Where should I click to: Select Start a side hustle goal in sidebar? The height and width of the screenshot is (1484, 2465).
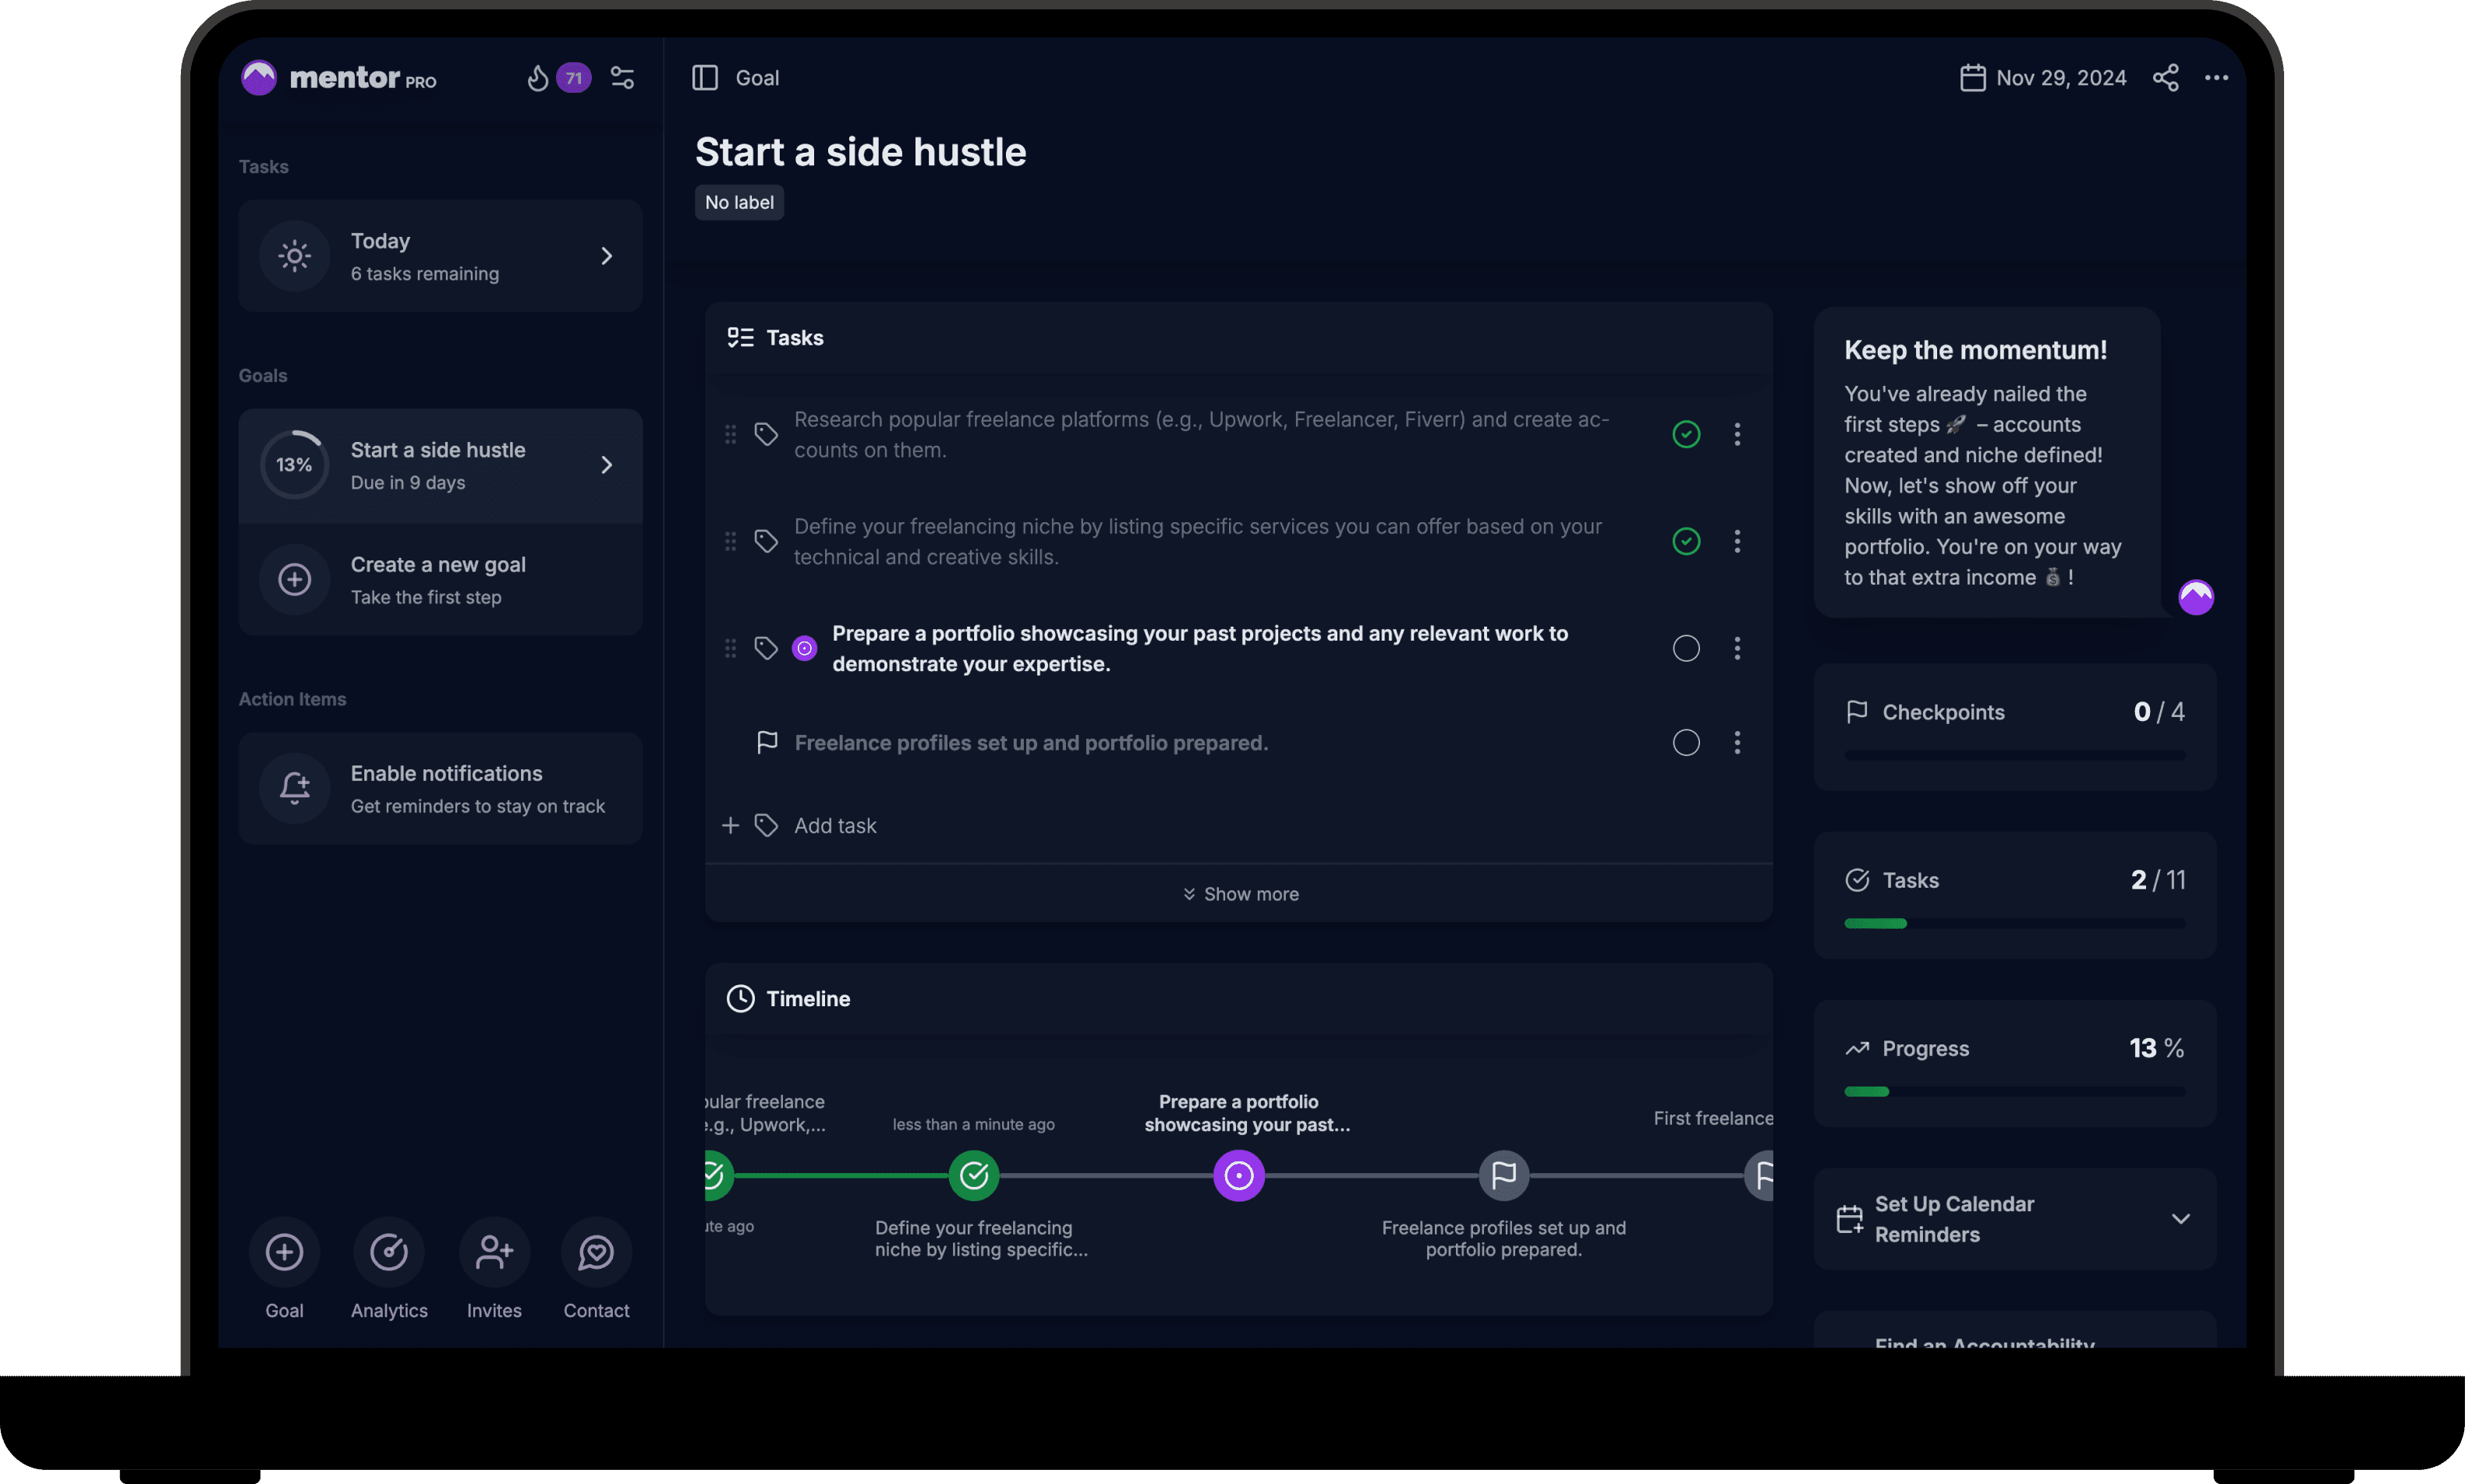tap(440, 465)
